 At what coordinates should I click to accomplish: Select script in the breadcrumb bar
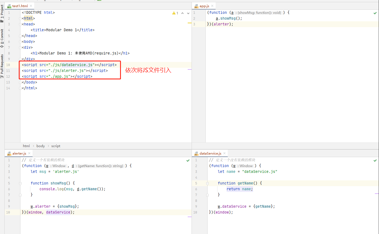[x=56, y=146]
